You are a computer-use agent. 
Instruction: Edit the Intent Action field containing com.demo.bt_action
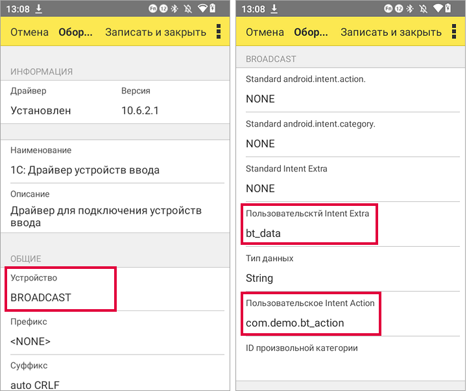click(x=310, y=314)
